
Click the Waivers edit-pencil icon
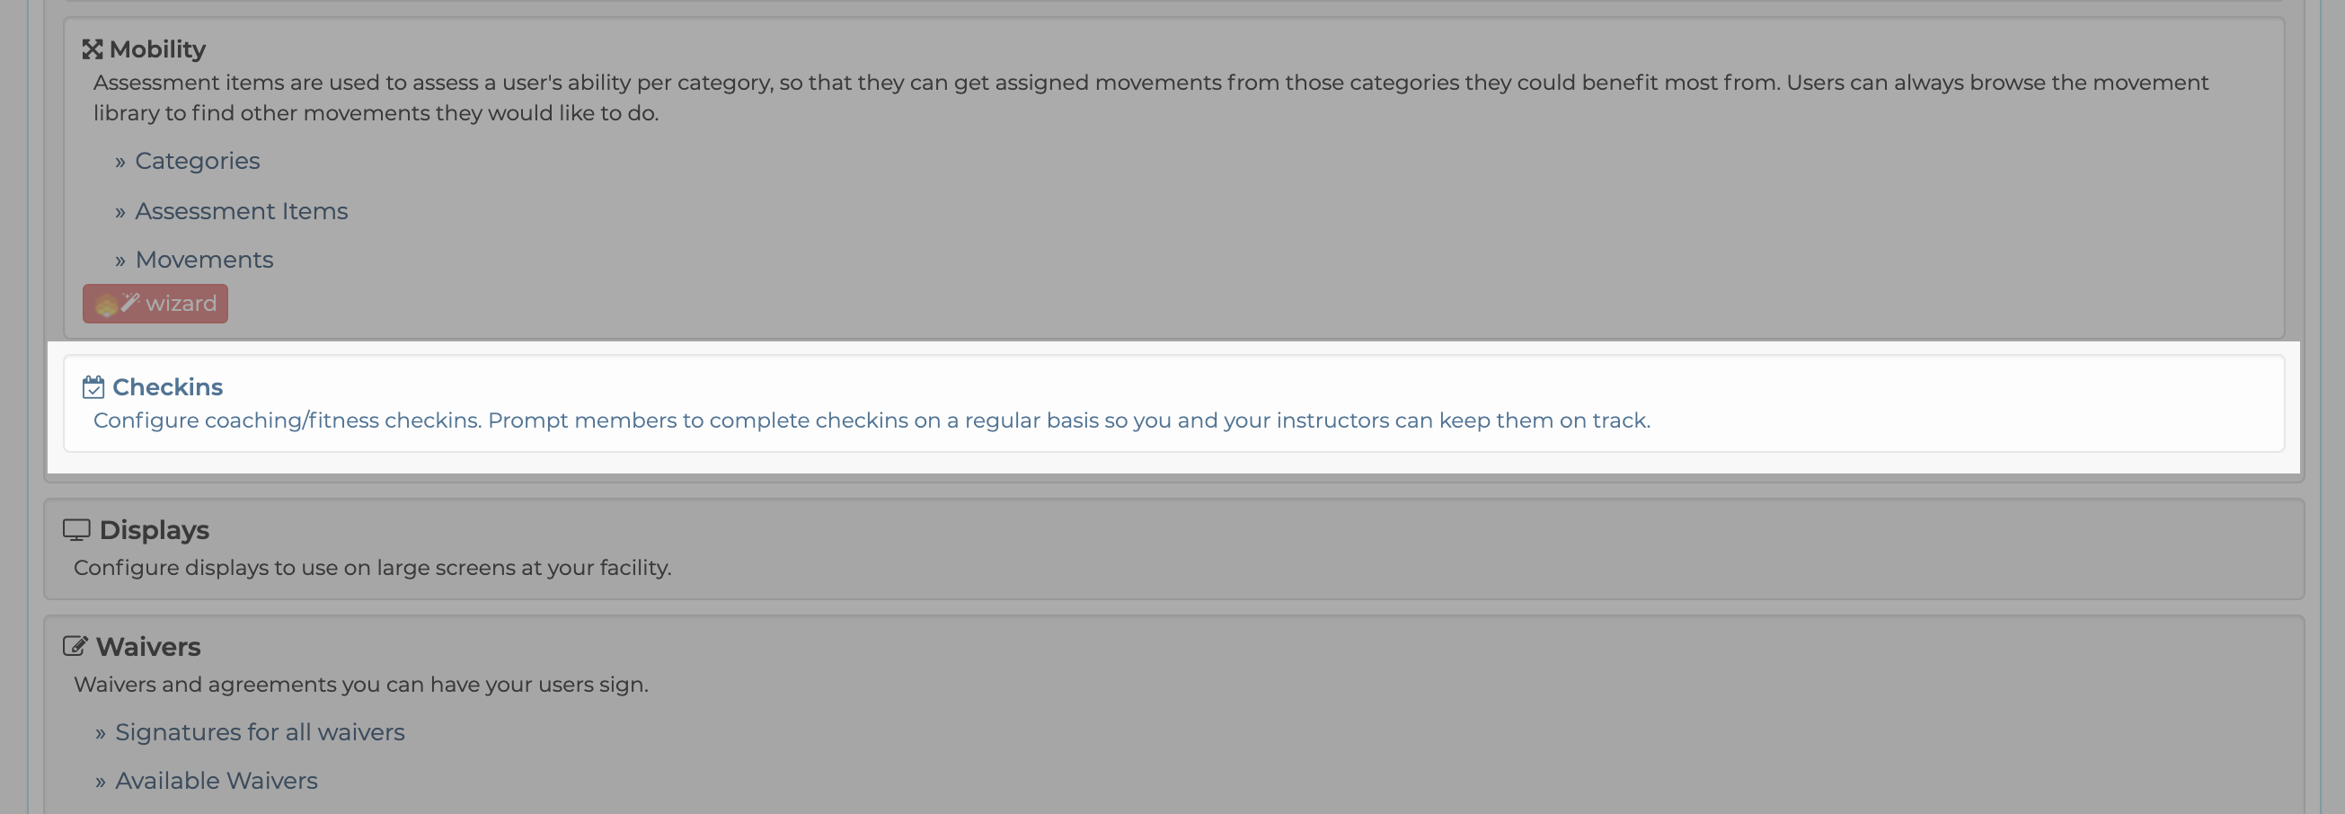pyautogui.click(x=75, y=647)
